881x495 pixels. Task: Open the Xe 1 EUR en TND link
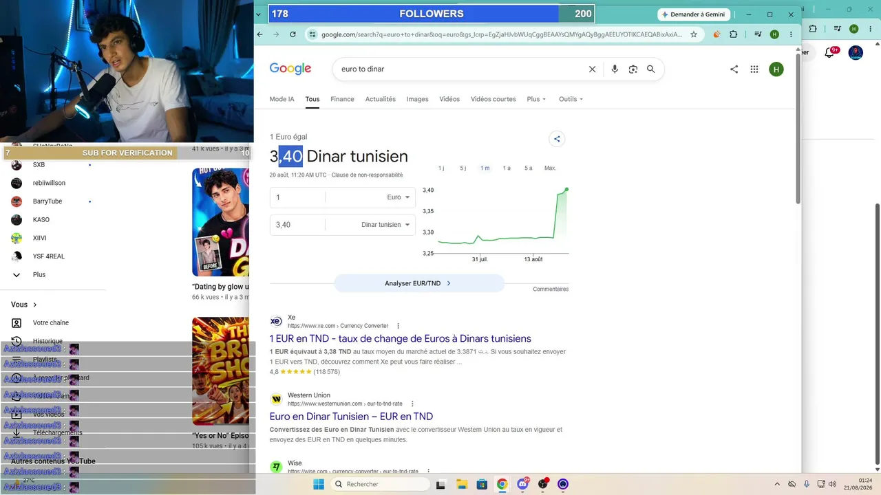401,338
